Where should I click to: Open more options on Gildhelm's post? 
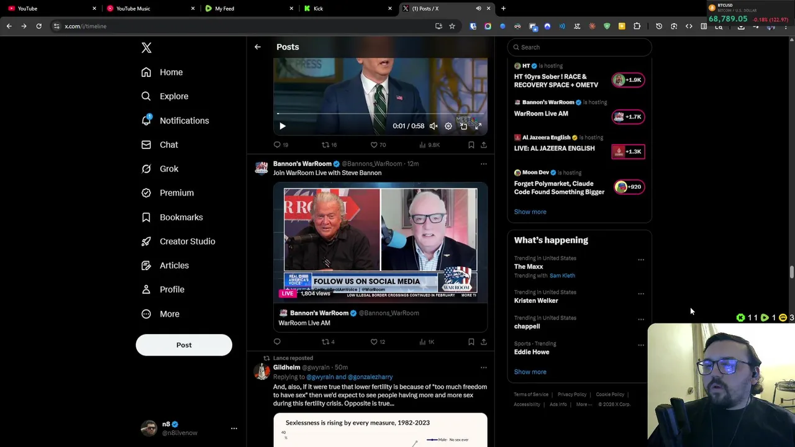click(484, 368)
